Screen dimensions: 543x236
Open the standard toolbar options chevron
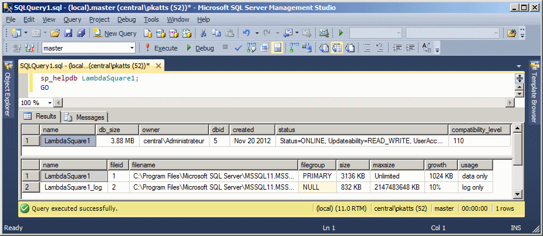pos(522,33)
